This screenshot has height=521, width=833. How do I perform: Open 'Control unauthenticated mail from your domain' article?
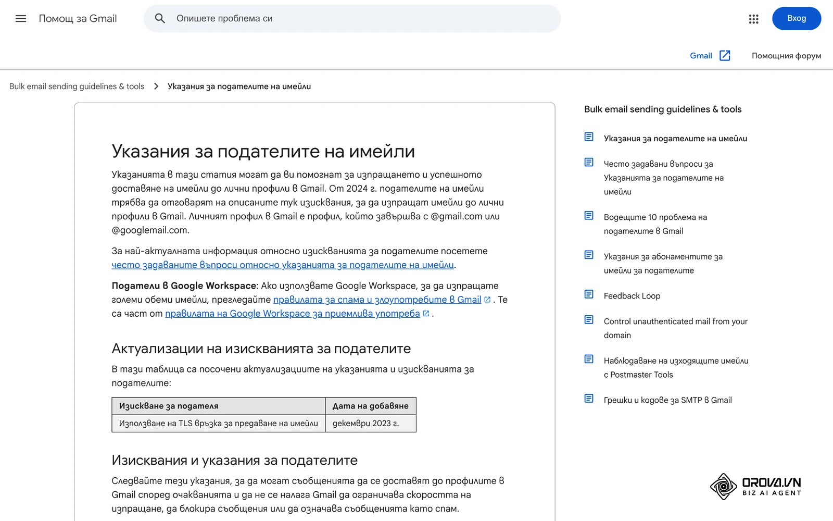tap(676, 328)
